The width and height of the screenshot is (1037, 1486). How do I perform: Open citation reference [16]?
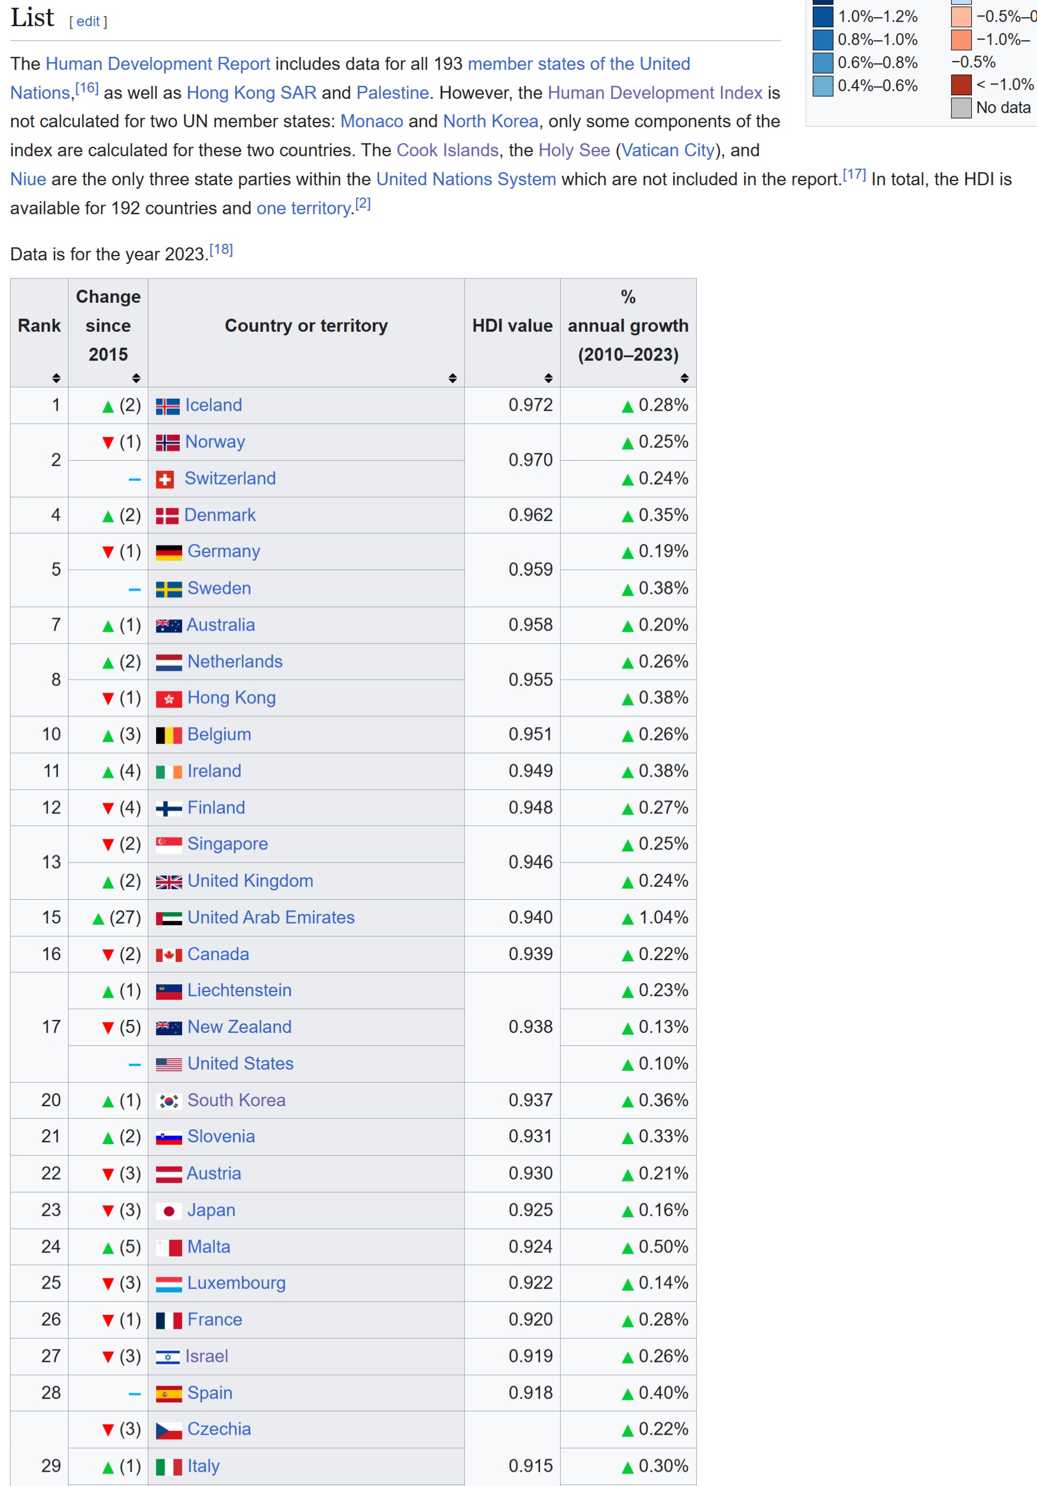point(87,88)
